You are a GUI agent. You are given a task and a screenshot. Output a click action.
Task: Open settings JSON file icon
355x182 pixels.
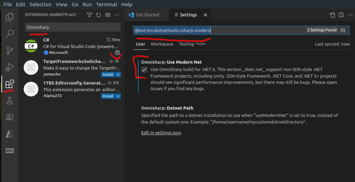(x=332, y=15)
